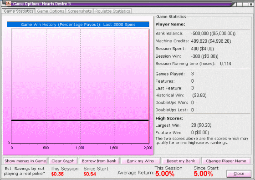255x180 pixels.
Task: Clear the win history graph
Action: tap(63, 161)
